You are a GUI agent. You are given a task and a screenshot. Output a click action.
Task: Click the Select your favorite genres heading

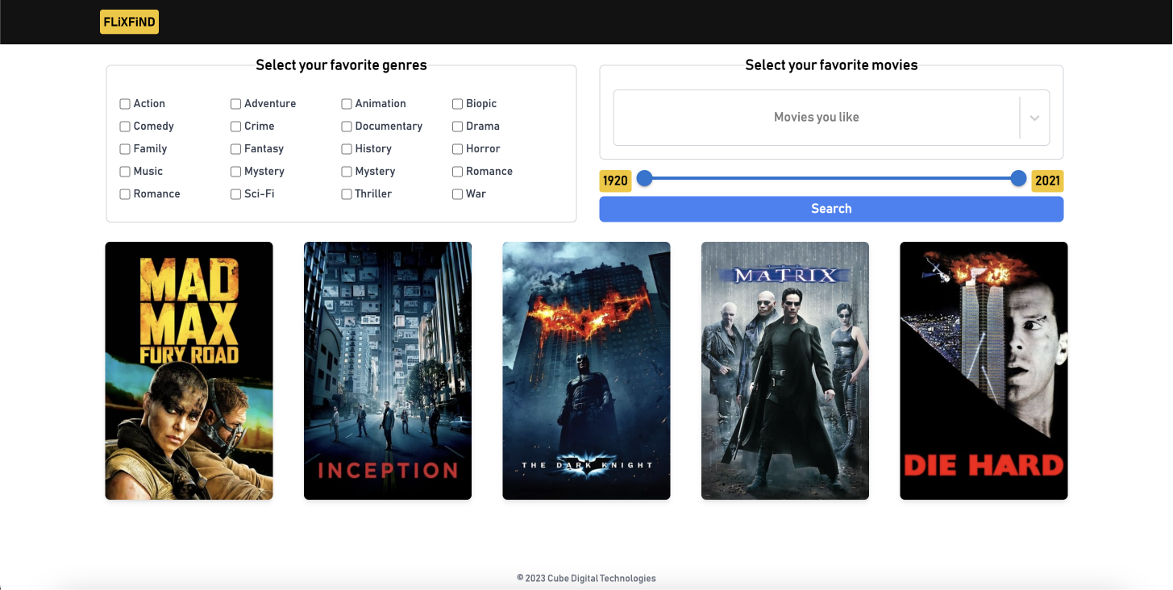click(341, 65)
